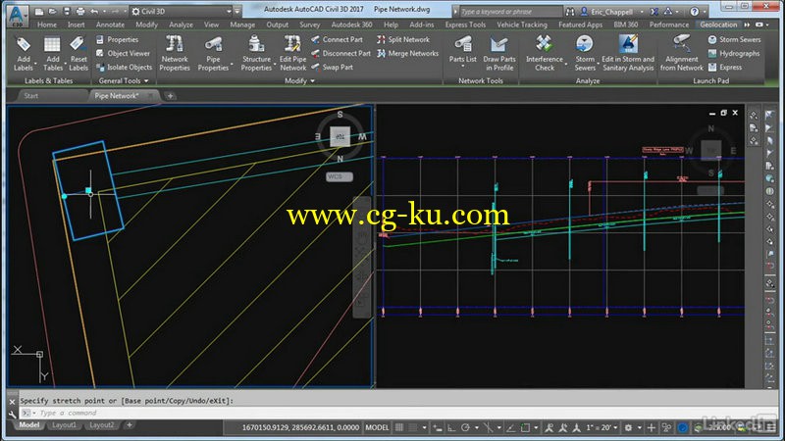
Task: Toggle ortho mode in status bar
Action: [451, 427]
